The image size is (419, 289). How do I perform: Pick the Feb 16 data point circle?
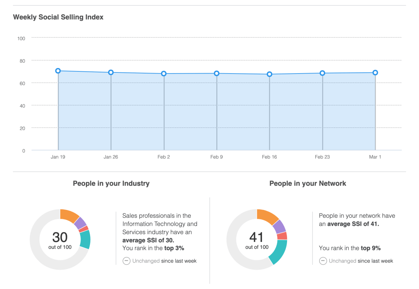(269, 74)
